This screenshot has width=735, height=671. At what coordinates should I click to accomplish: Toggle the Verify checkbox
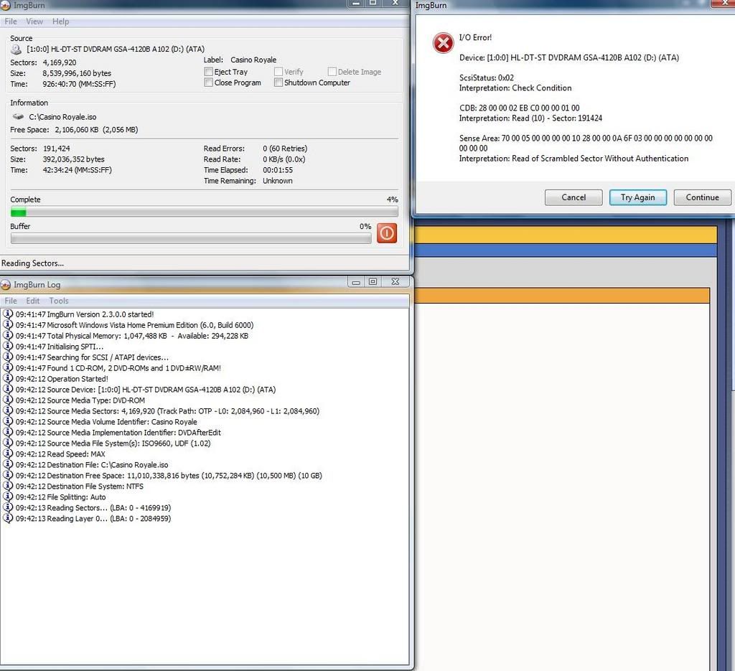click(278, 72)
